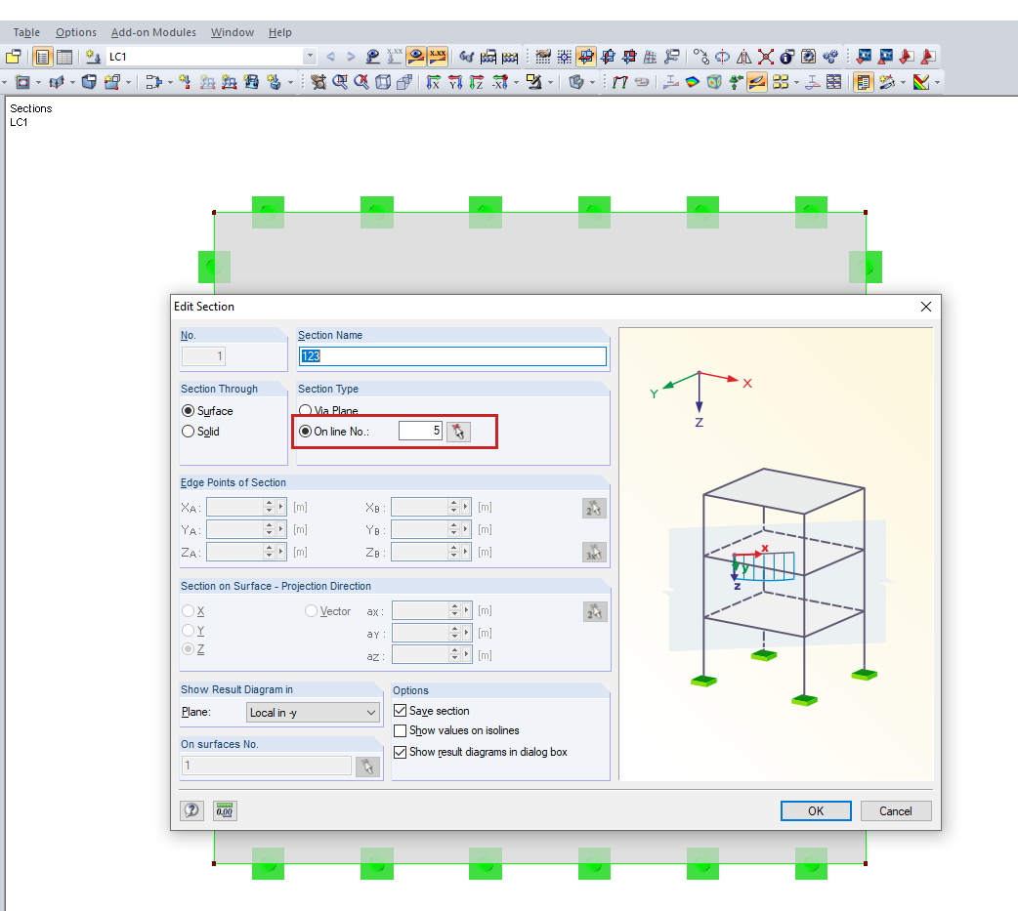The image size is (1018, 911).
Task: Toggle the Save section checkbox
Action: (x=400, y=711)
